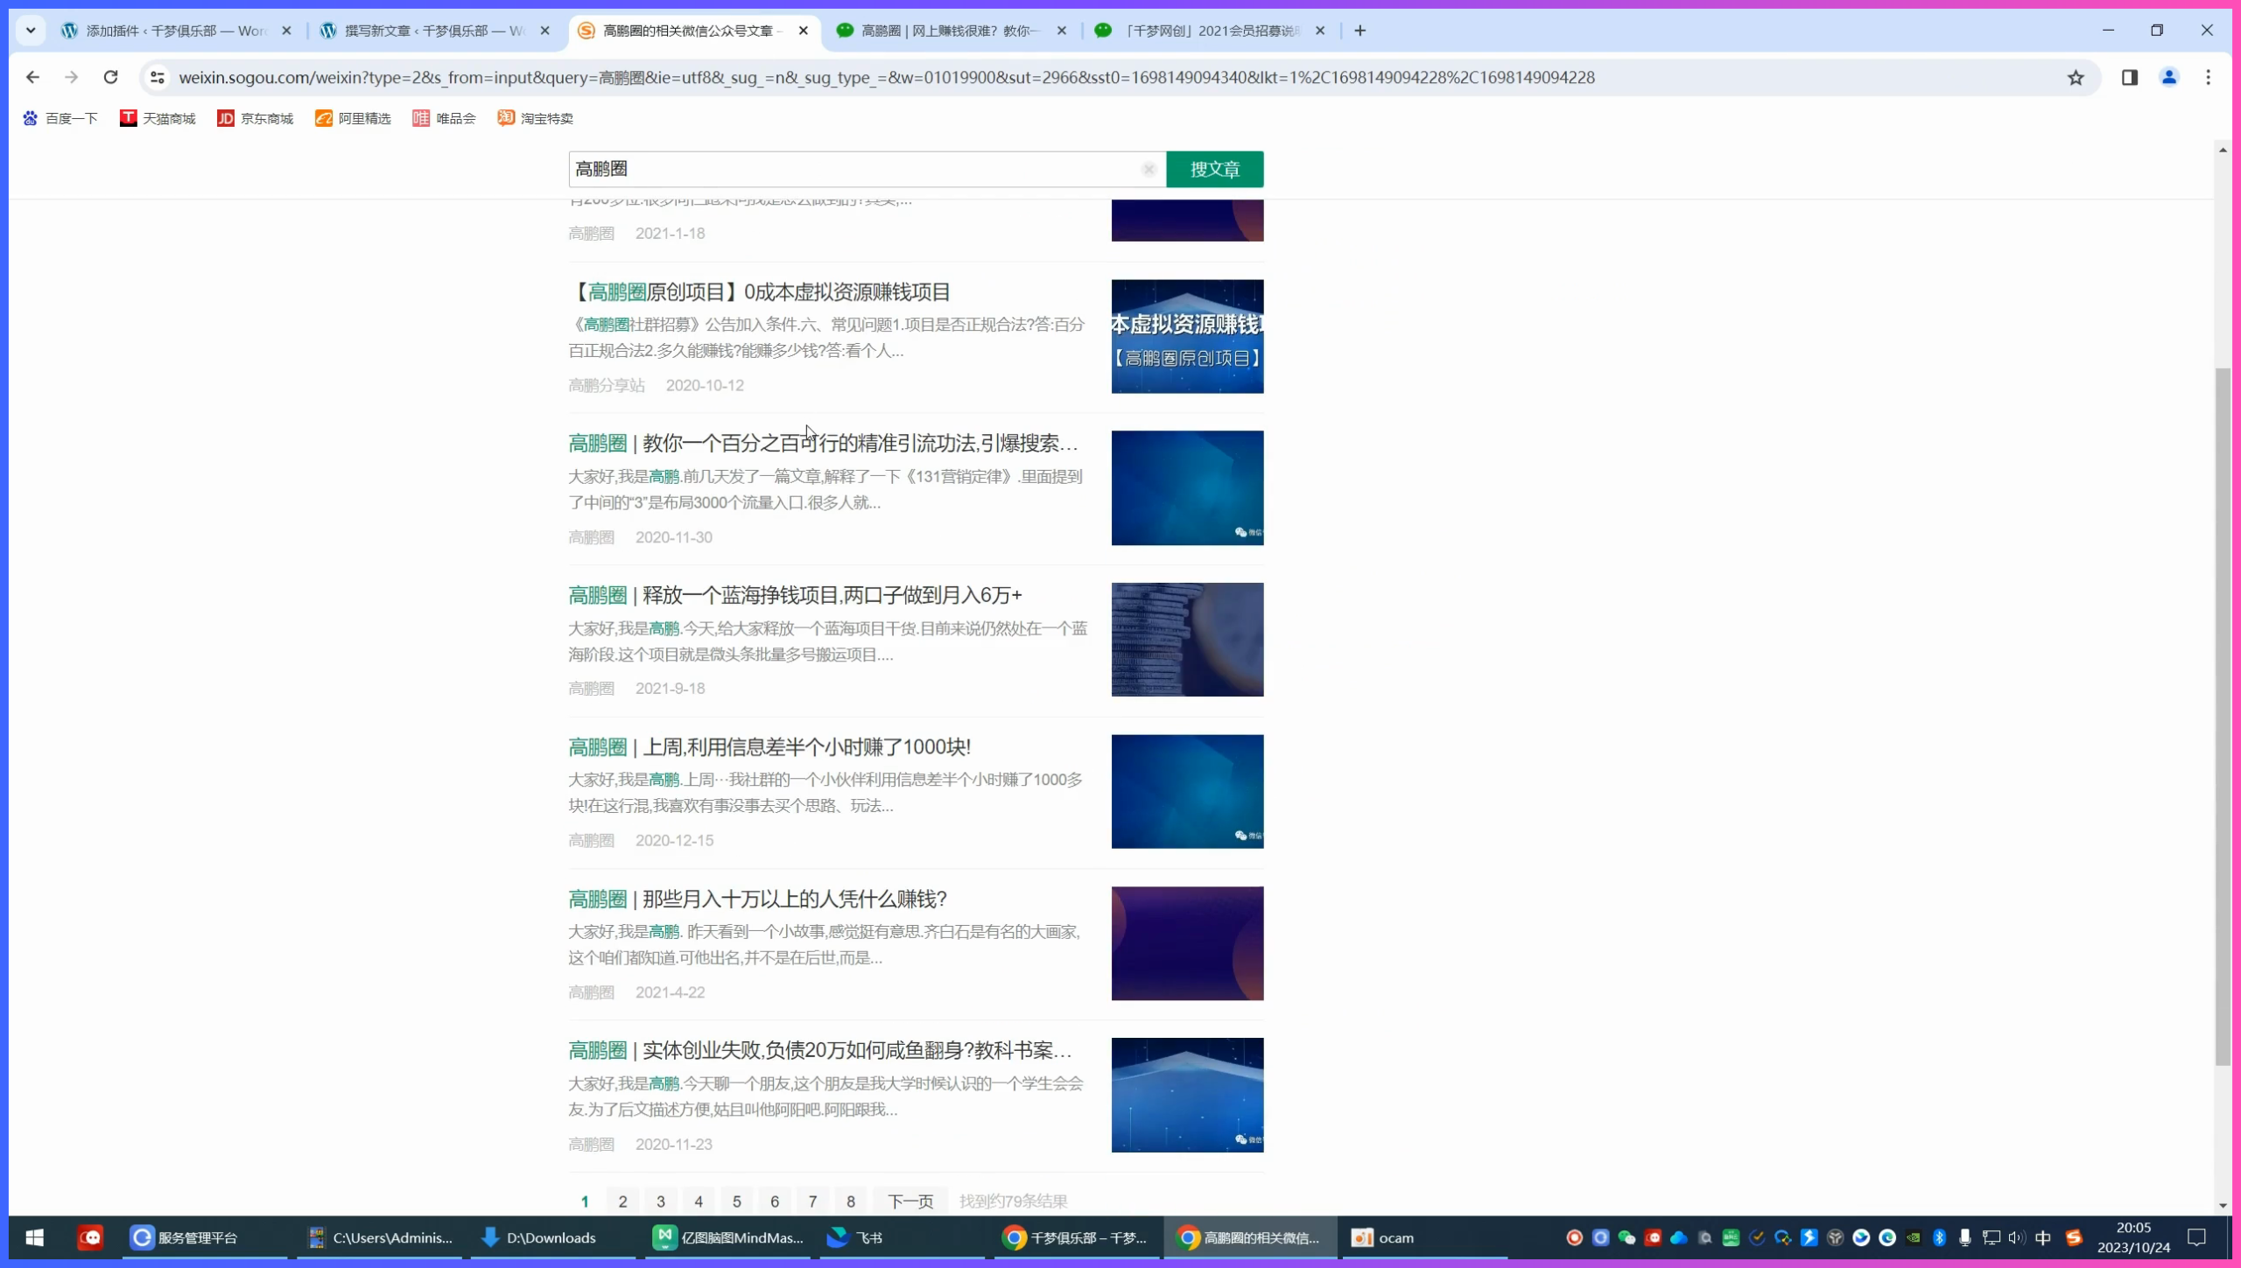Open C:\Users\Adminis... taskbar window
The width and height of the screenshot is (2241, 1268).
click(382, 1237)
